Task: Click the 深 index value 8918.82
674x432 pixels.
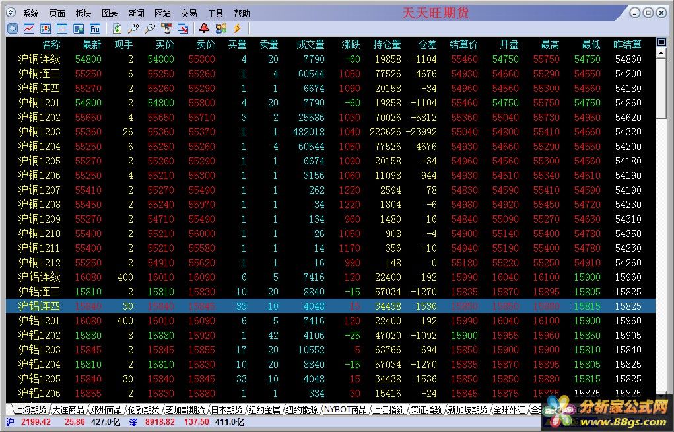Action: click(160, 422)
